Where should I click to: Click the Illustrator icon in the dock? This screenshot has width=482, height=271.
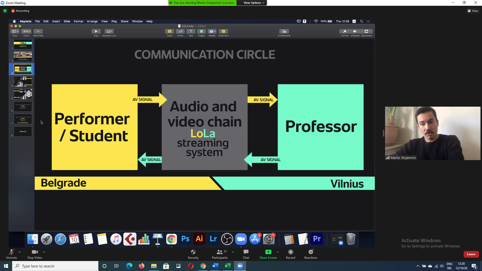pos(199,239)
